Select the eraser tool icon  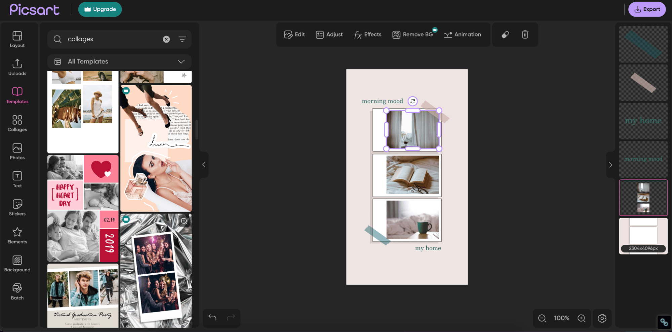click(505, 35)
